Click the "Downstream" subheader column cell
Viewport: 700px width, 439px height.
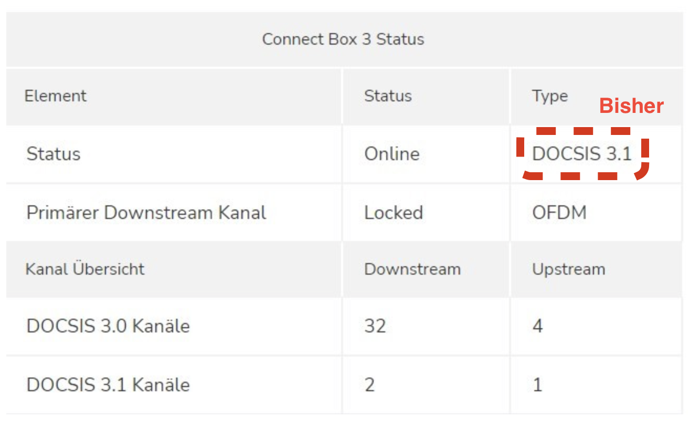pos(412,269)
